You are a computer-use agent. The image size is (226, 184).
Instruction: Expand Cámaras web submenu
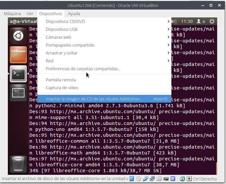pos(104,37)
